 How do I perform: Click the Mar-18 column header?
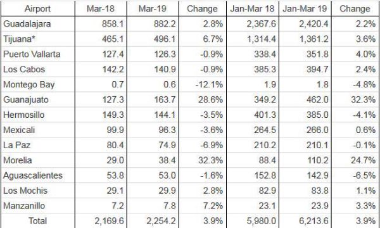point(101,9)
